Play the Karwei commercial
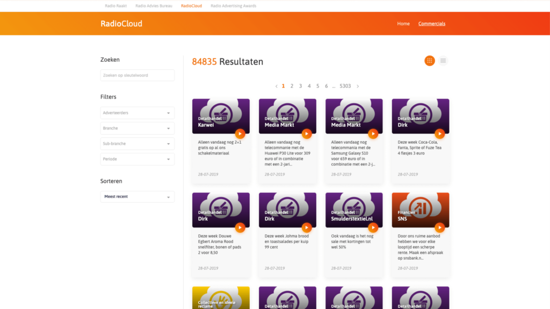Image resolution: width=550 pixels, height=309 pixels. click(x=240, y=134)
